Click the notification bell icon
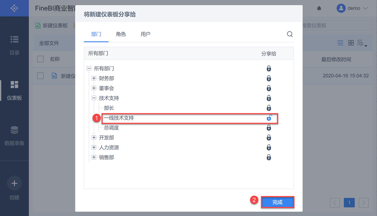The width and height of the screenshot is (377, 216). coord(319,8)
